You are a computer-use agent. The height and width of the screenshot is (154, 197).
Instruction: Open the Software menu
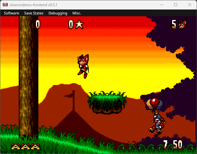pos(11,13)
